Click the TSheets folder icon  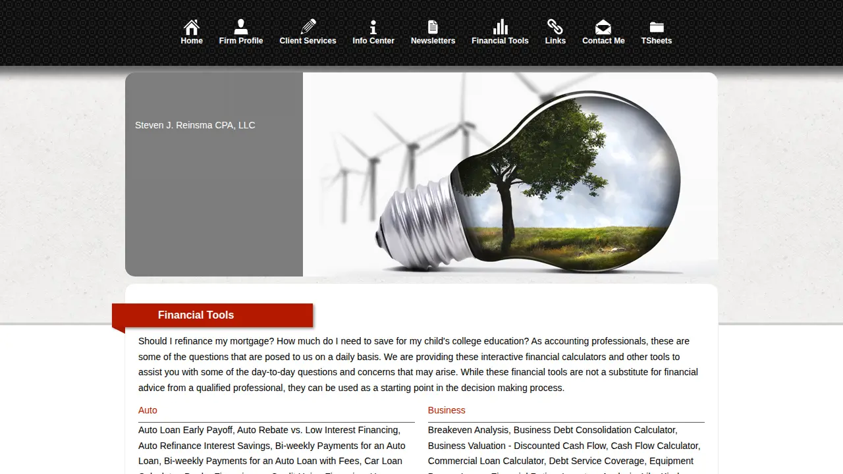657,27
